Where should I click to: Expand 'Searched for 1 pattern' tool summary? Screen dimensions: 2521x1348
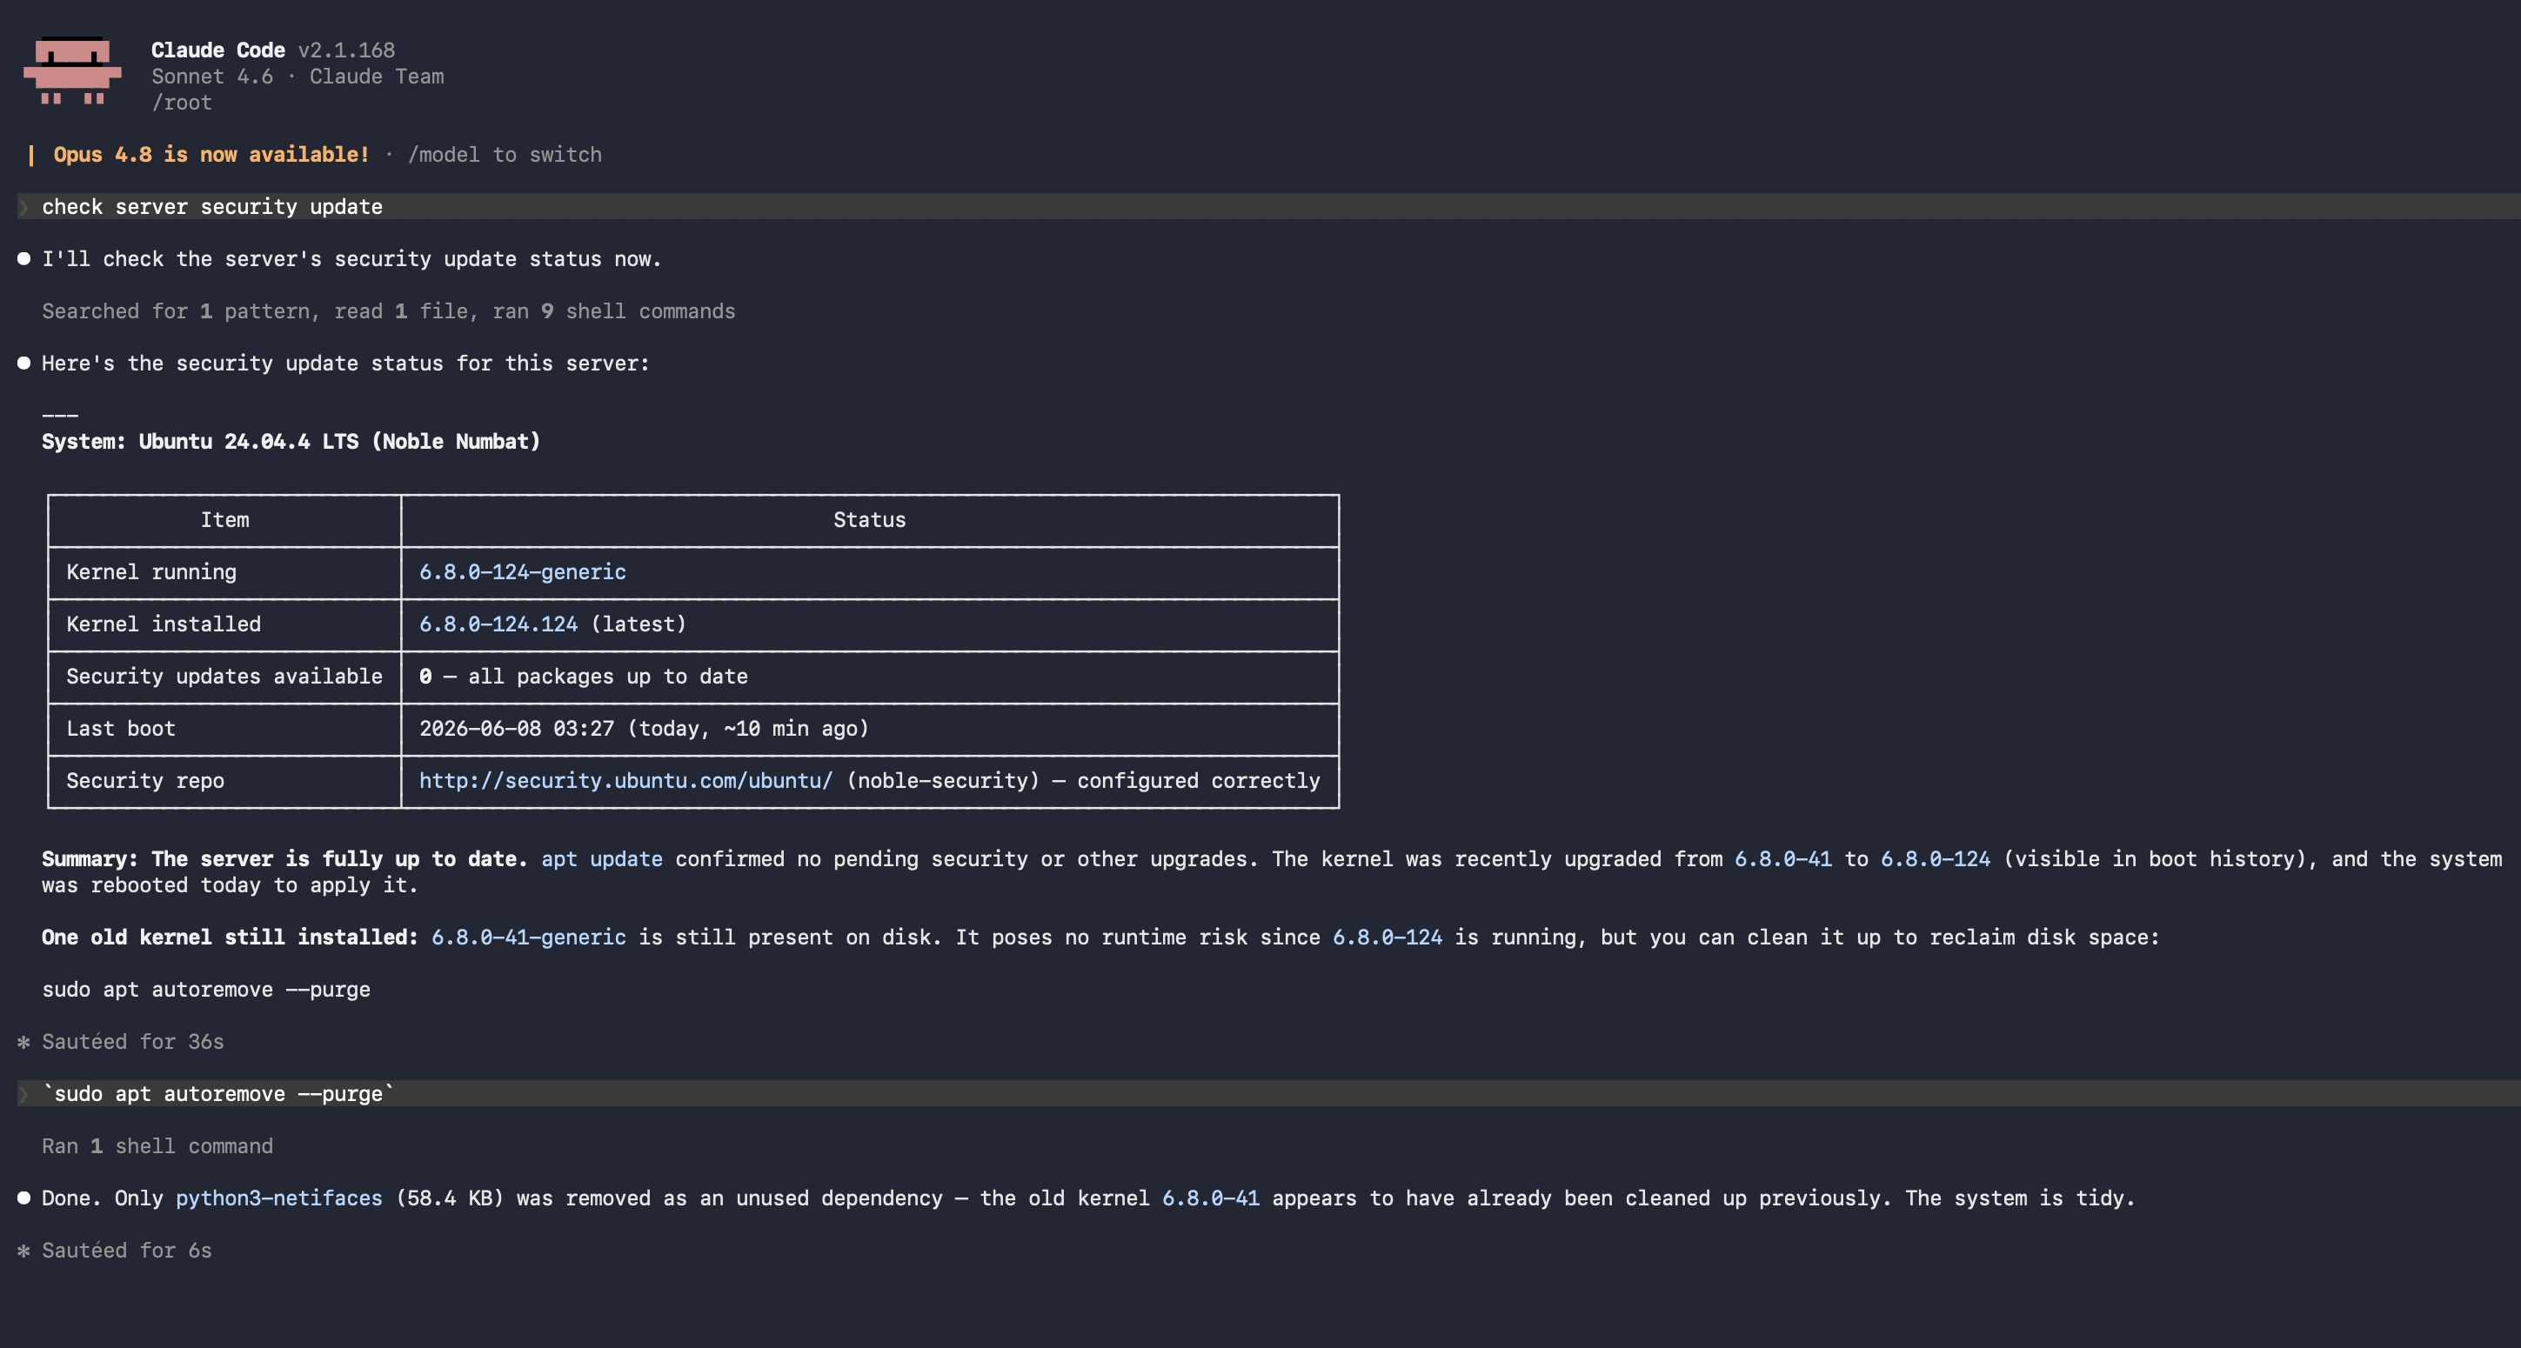point(389,311)
